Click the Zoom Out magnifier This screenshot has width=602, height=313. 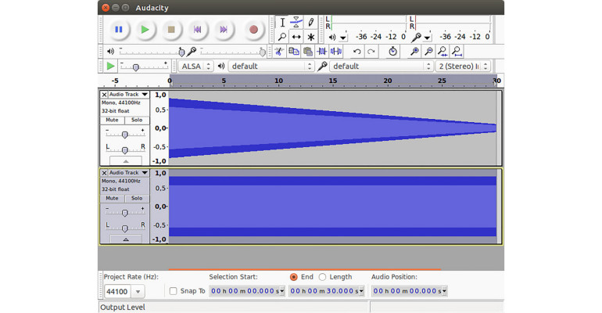428,52
